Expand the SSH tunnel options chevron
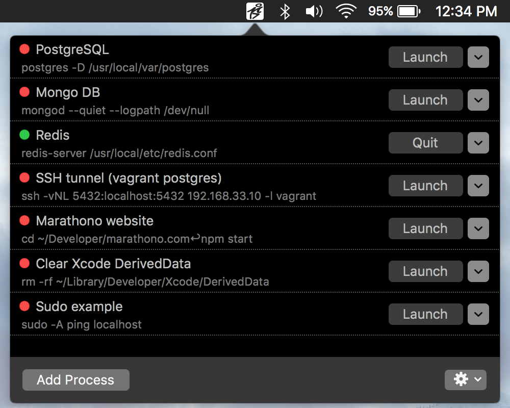 pyautogui.click(x=478, y=186)
